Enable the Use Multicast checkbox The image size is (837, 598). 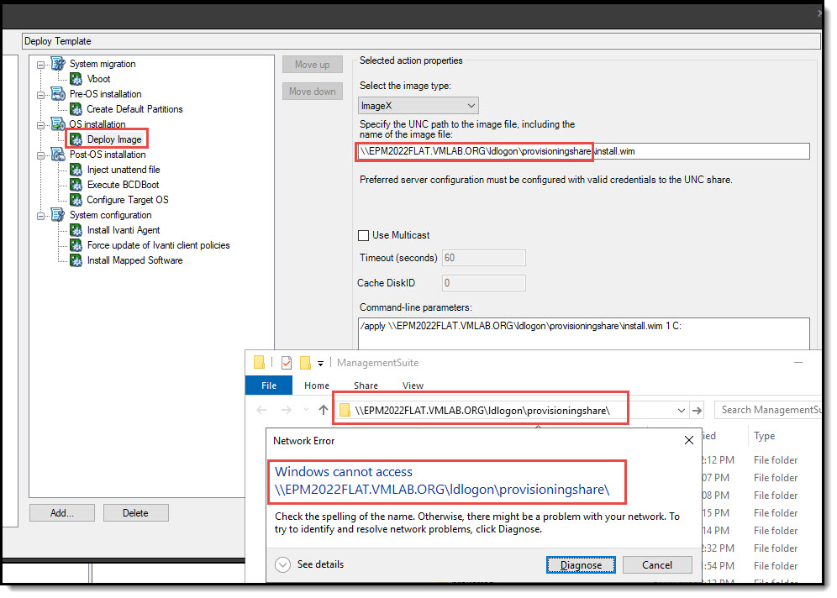point(365,236)
